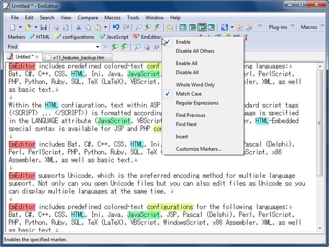Click the configuration globe icon

(224, 27)
